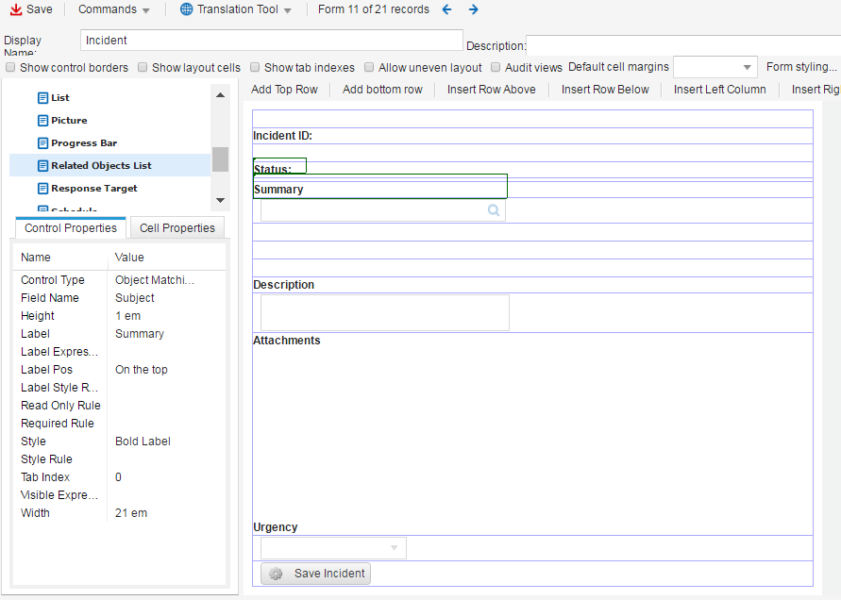Check the Allow uneven layout option
Viewport: 841px width, 600px height.
(x=369, y=68)
